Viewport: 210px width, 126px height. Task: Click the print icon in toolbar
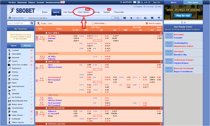pyautogui.click(x=159, y=18)
